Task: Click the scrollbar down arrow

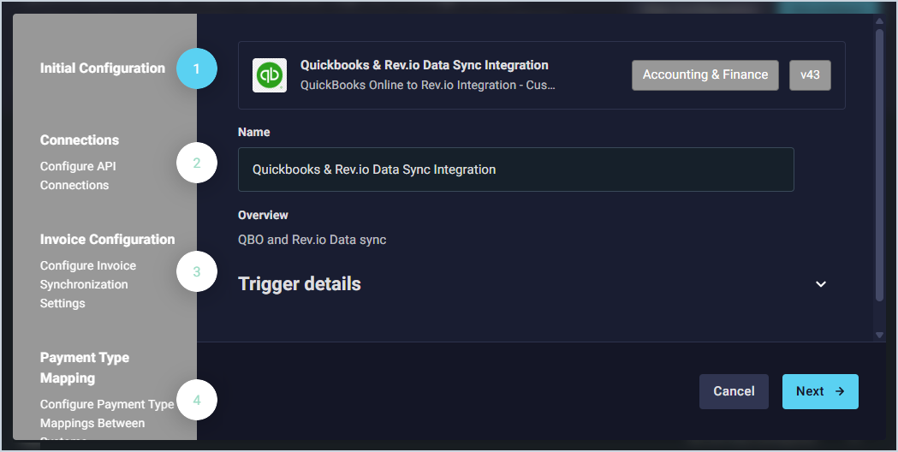Action: pos(880,335)
